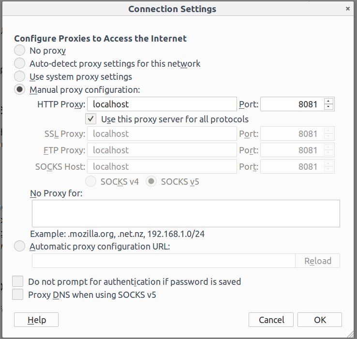Image resolution: width=357 pixels, height=339 pixels.
Task: Click the FTP Proxy host field
Action: 162,150
